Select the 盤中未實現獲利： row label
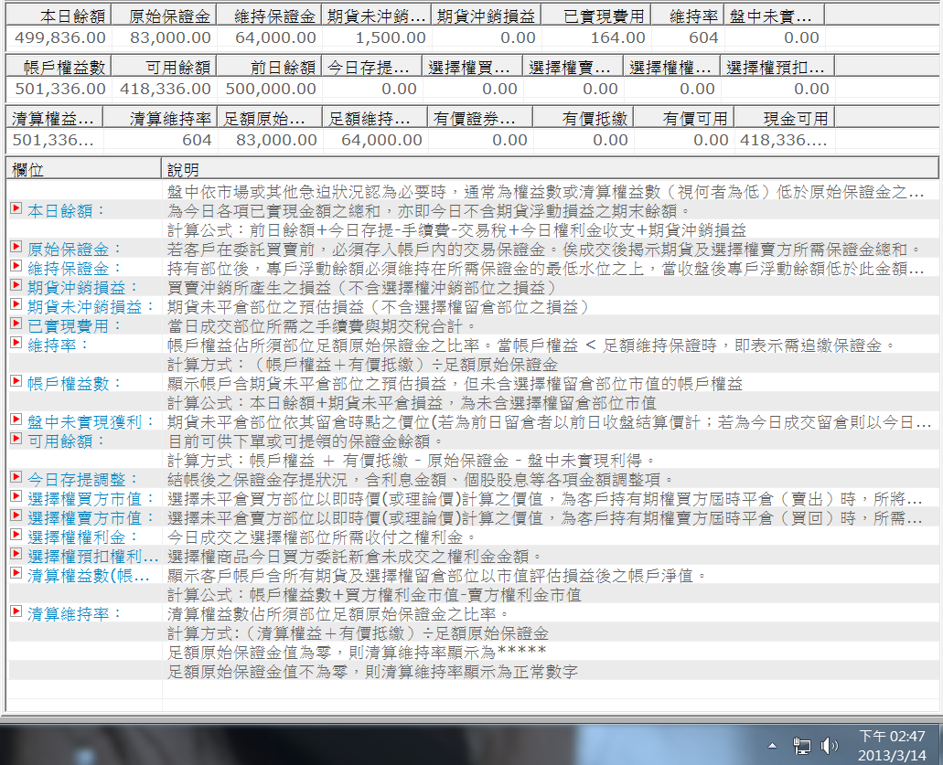The height and width of the screenshot is (765, 943). click(x=91, y=422)
